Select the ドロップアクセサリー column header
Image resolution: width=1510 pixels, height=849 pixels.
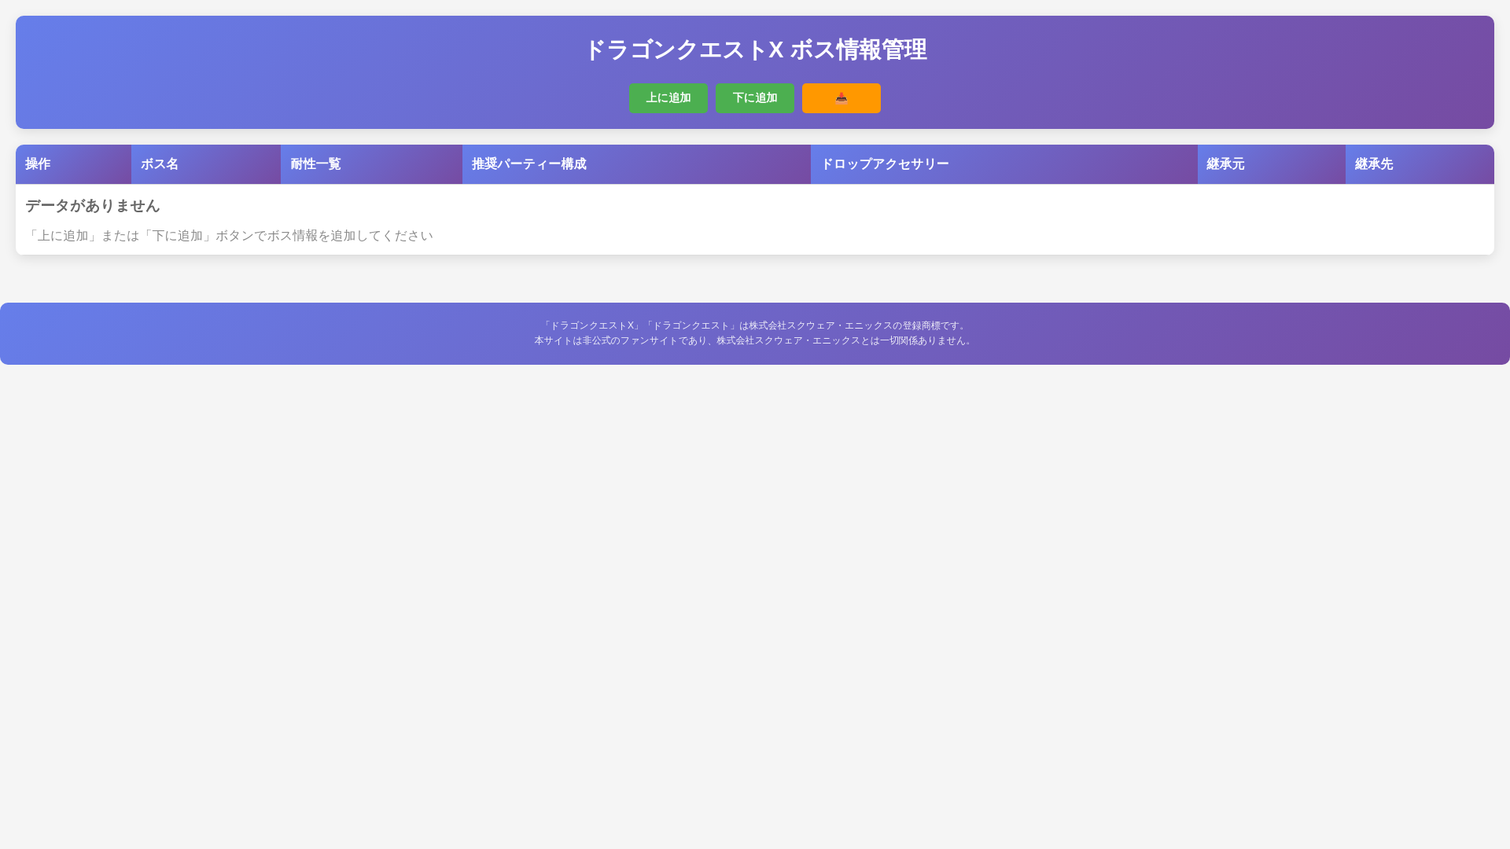pos(1004,164)
